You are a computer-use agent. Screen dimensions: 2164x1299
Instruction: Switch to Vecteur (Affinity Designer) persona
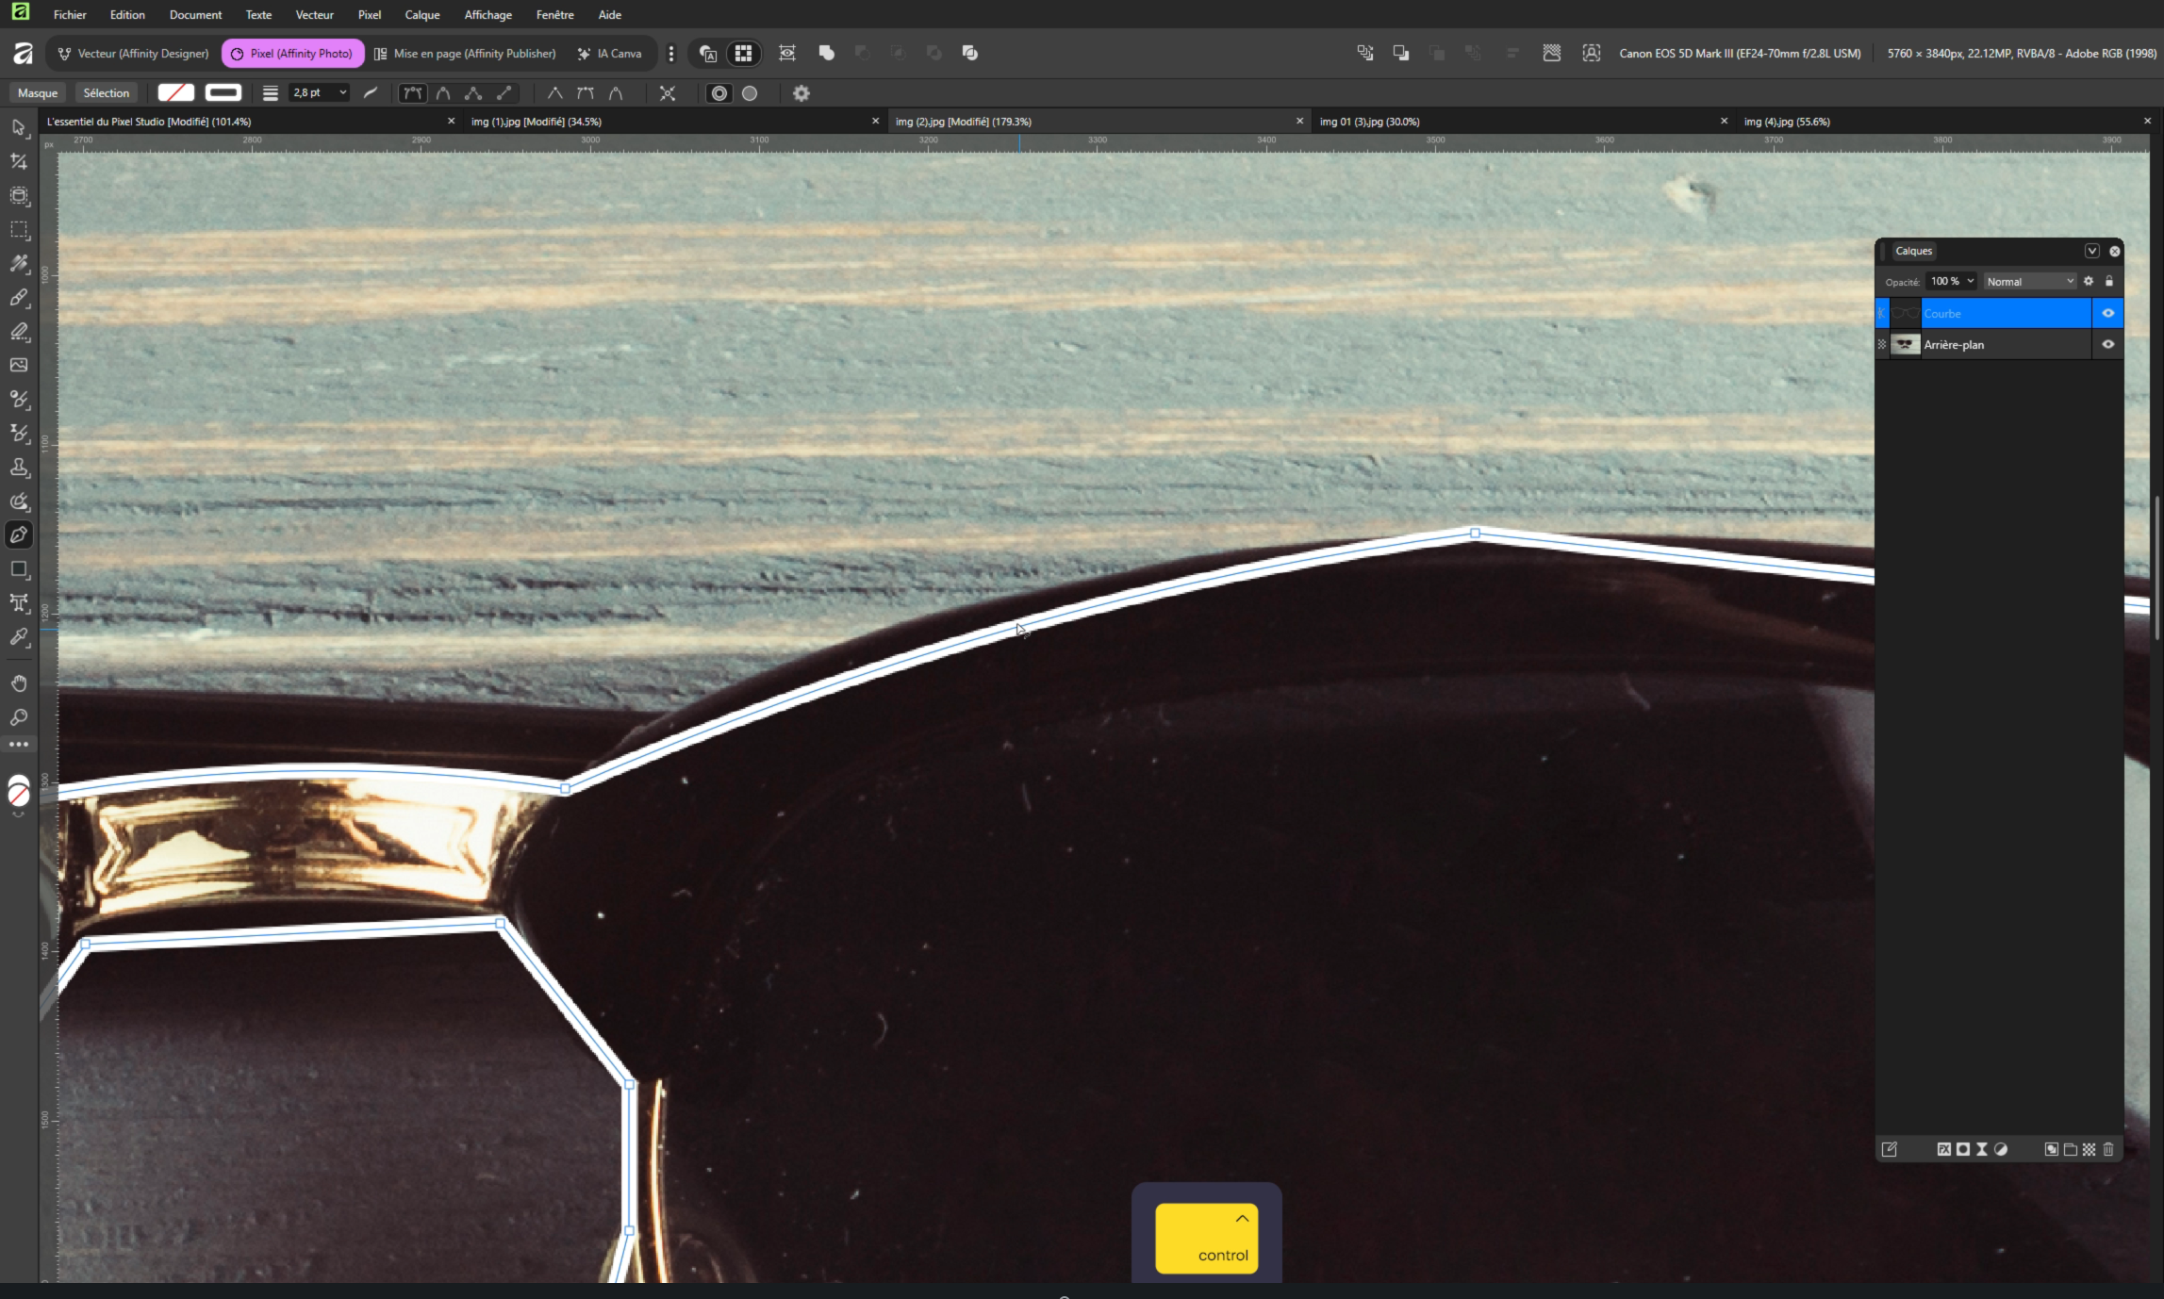[133, 54]
